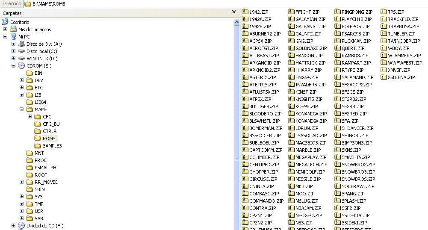Select the QBERT.ZIP archive icon
The height and width of the screenshot is (230, 428).
337,48
